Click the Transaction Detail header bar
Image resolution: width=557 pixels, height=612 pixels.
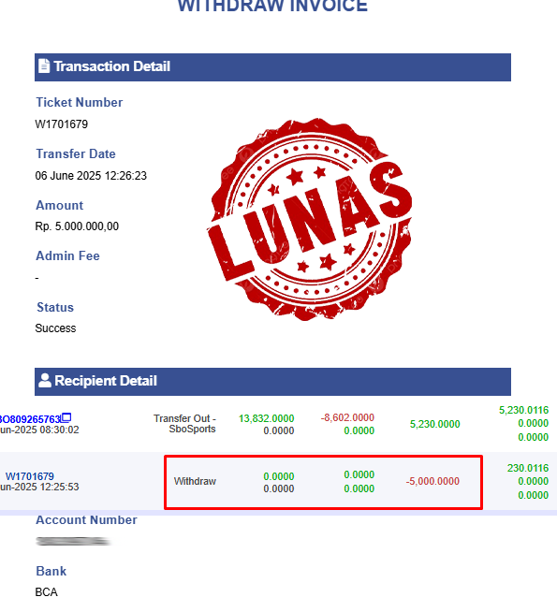coord(272,67)
